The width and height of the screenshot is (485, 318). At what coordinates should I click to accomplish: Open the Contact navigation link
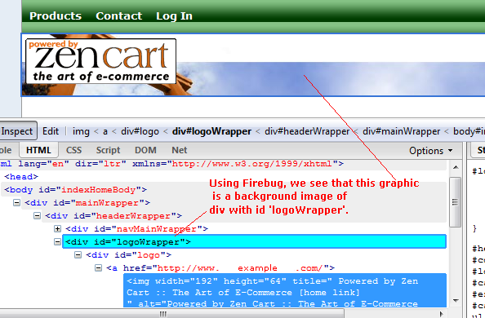coord(118,15)
